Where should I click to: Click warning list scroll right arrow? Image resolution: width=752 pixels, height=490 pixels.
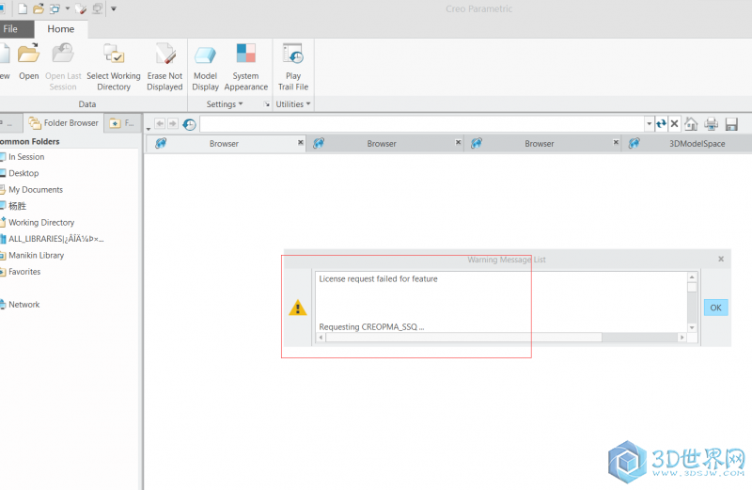tap(681, 338)
